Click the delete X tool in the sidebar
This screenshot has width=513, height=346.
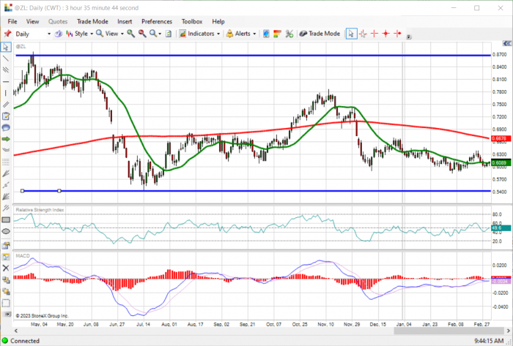coord(6,268)
